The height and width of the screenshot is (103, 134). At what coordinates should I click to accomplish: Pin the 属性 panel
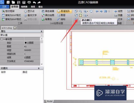pos(42,31)
